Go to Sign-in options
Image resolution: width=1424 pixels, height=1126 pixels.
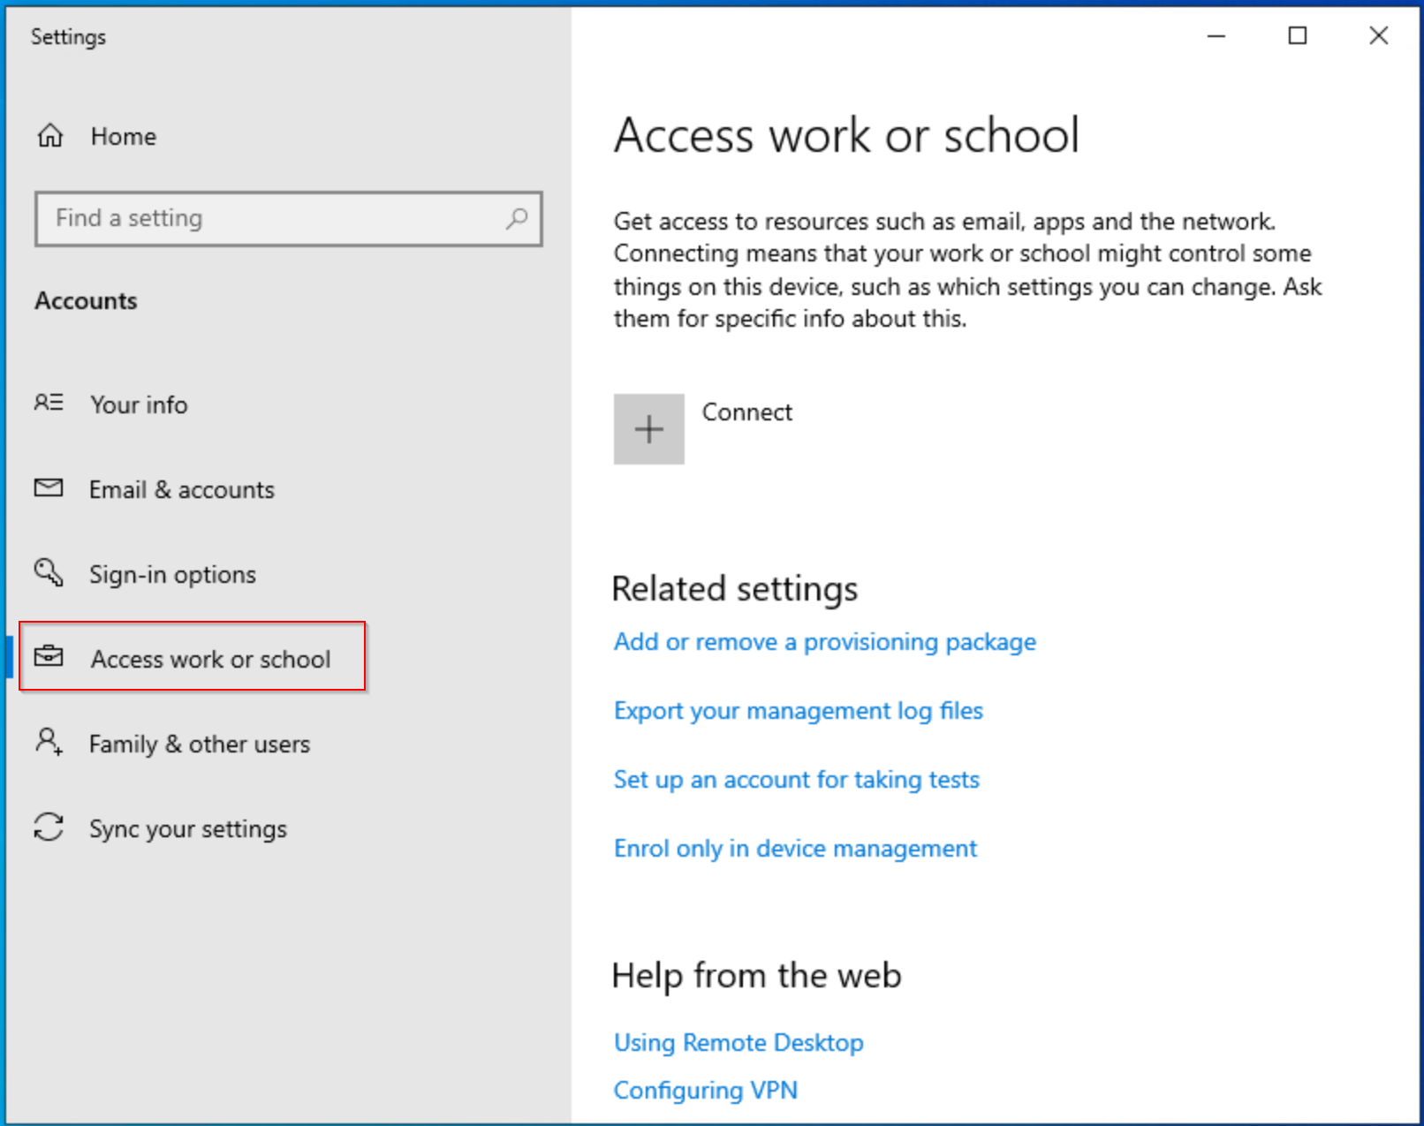click(172, 575)
